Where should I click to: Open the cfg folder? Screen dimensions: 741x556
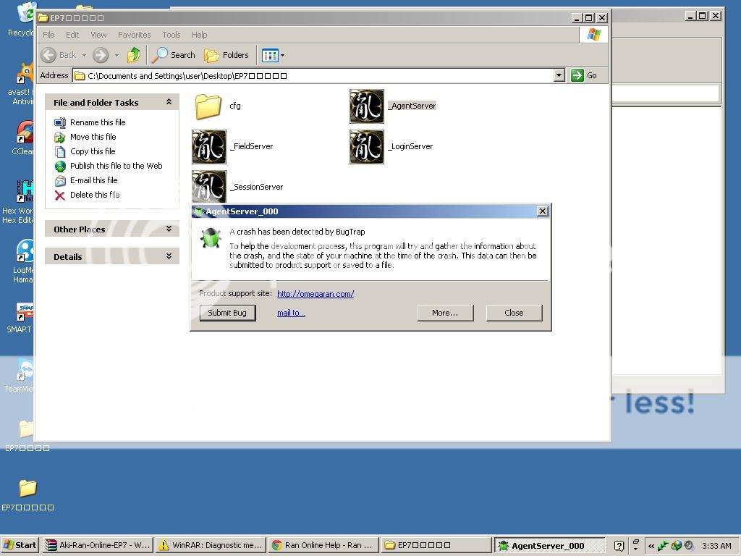[x=208, y=106]
